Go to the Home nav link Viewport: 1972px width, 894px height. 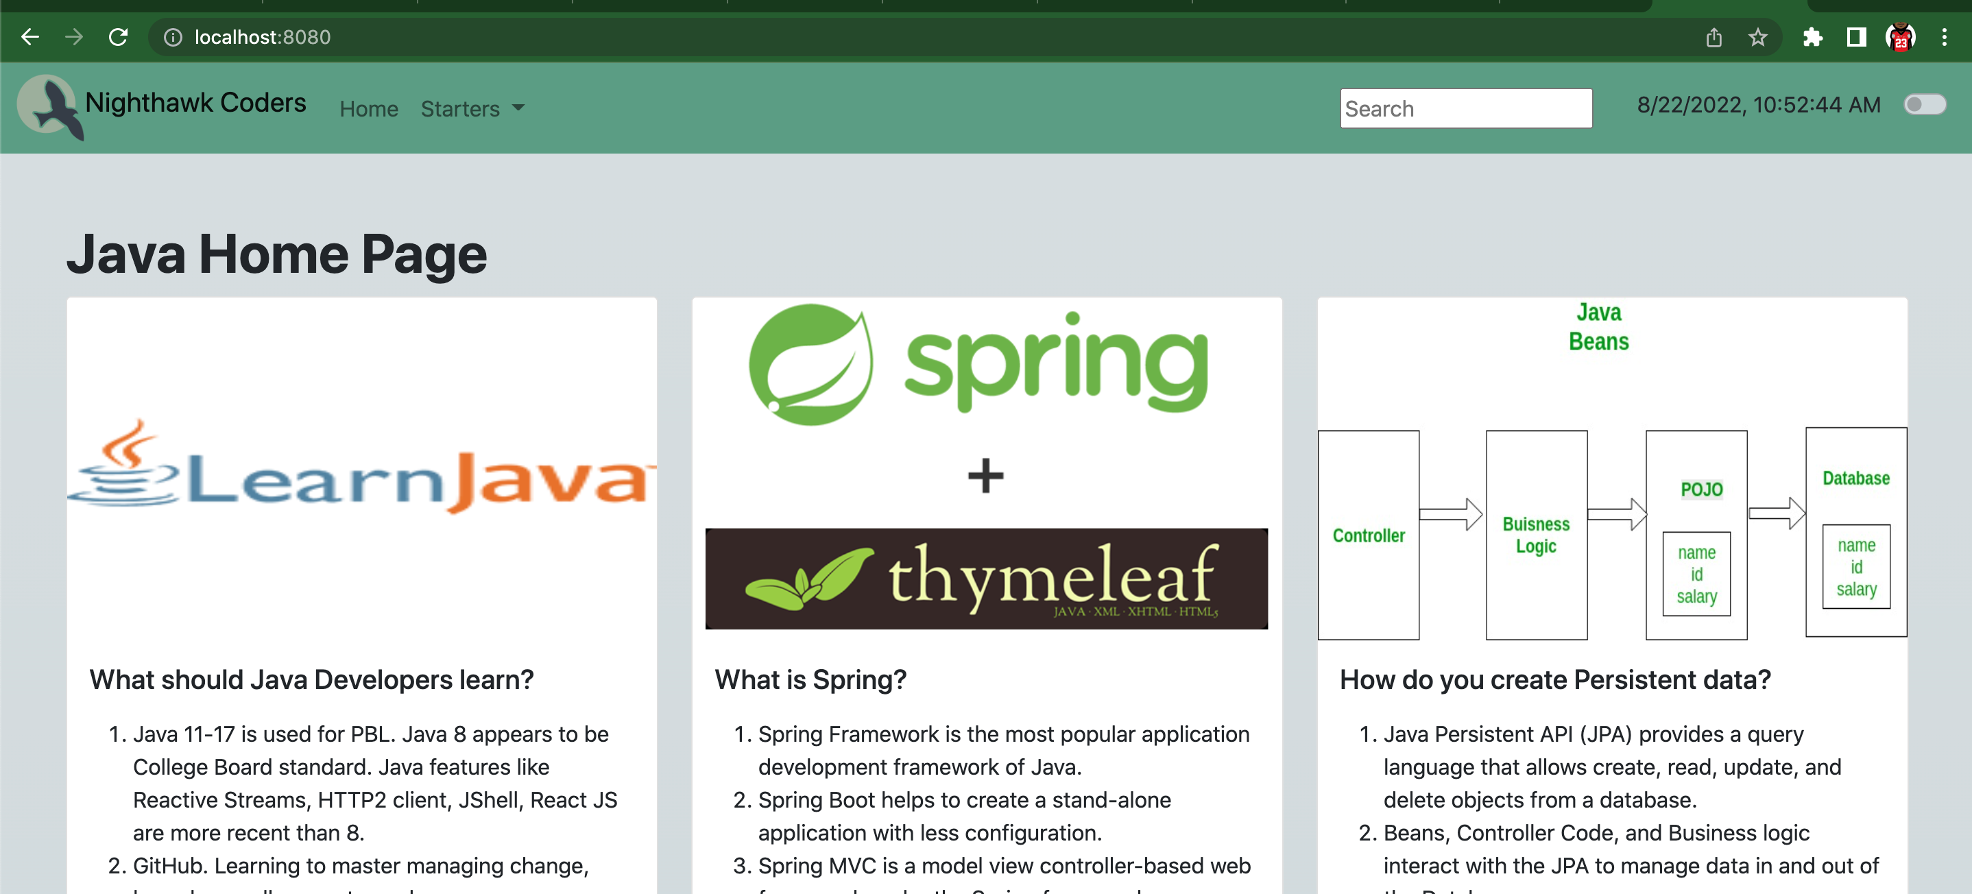368,109
